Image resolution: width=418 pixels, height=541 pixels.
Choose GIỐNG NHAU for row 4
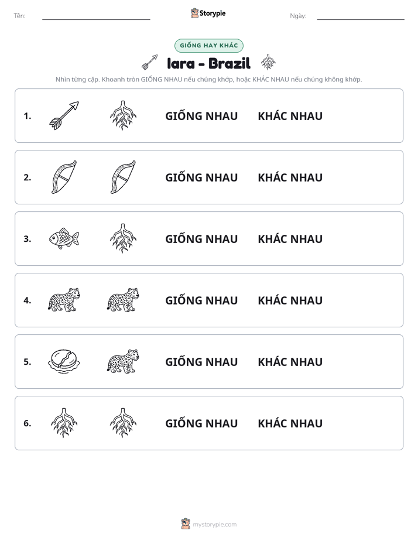[x=201, y=300]
